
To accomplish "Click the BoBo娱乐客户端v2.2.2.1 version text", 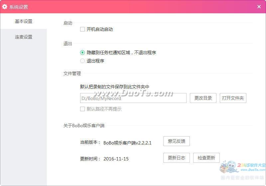I will (x=127, y=143).
